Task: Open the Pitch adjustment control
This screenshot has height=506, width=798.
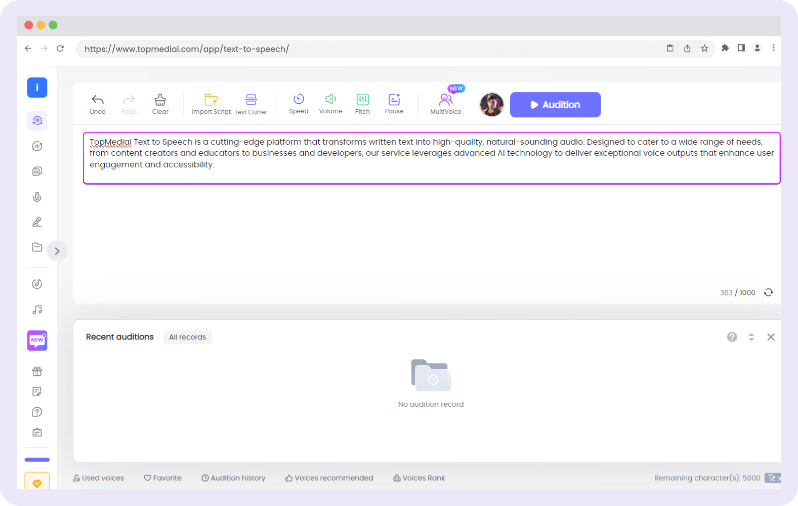Action: pyautogui.click(x=363, y=104)
